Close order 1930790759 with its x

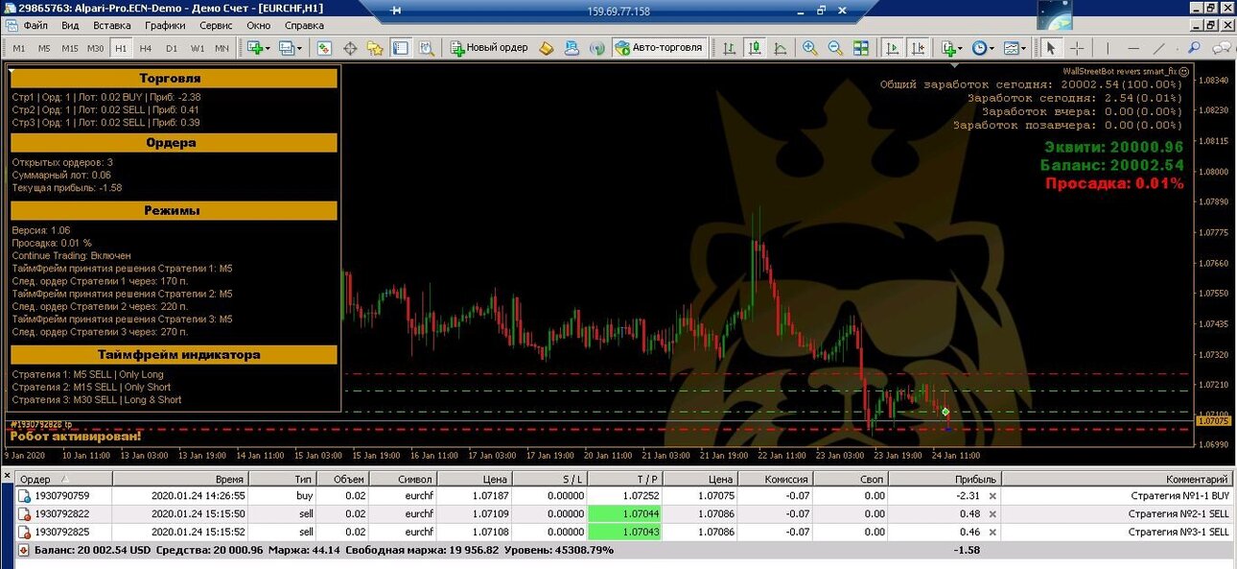992,496
